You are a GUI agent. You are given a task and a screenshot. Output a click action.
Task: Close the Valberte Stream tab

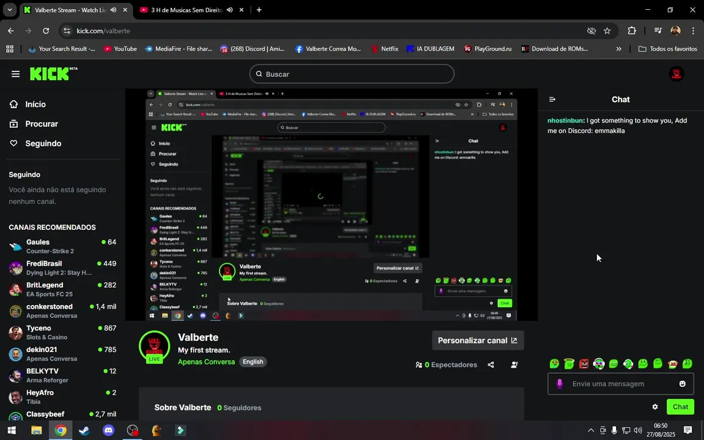point(125,10)
